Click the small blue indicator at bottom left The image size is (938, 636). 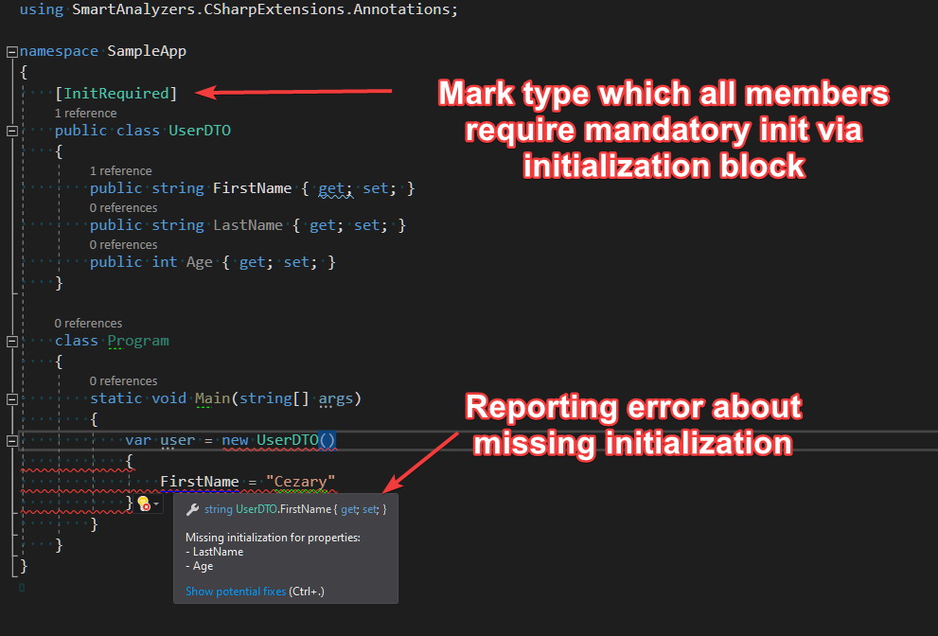pos(21,587)
